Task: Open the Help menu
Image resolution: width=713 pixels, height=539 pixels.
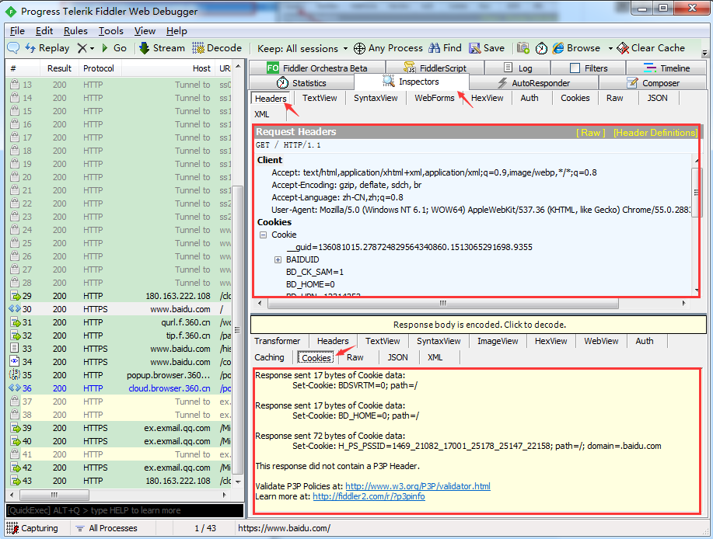Action: pyautogui.click(x=177, y=31)
